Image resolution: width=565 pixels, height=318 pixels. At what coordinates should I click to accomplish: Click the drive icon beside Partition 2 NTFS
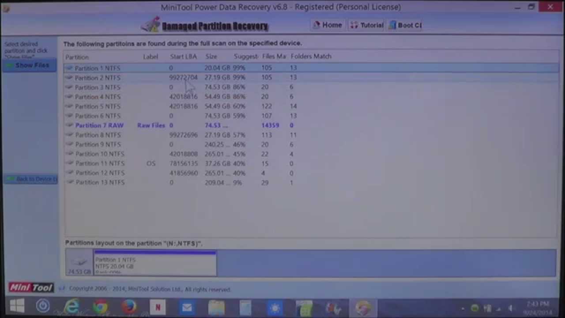[69, 78]
